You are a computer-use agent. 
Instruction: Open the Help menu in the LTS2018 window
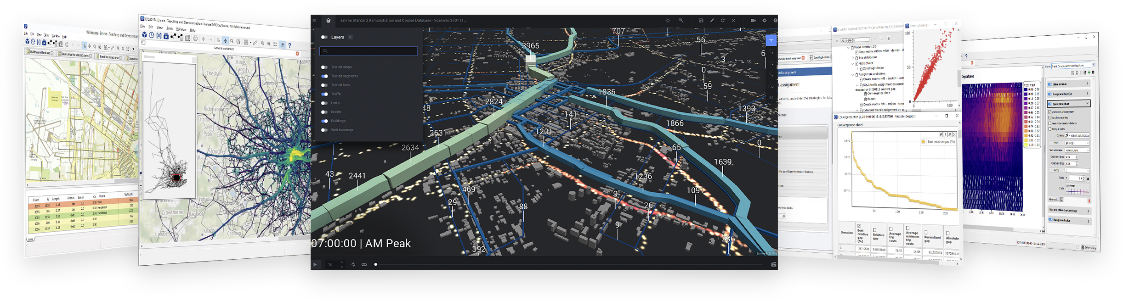(x=193, y=30)
